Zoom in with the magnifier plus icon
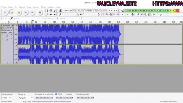The height and width of the screenshot is (103, 183). tap(138, 15)
